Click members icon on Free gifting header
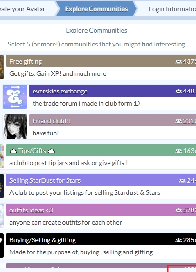This screenshot has height=272, width=196. click(178, 61)
